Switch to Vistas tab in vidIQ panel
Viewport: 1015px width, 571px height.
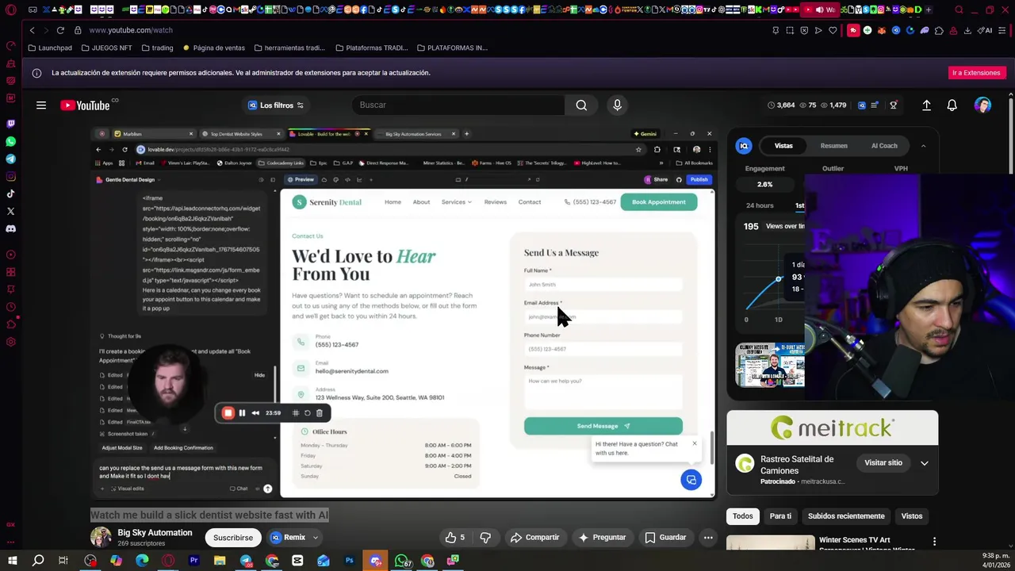783,146
